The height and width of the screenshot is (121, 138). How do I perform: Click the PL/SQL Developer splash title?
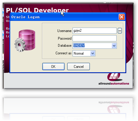[37, 10]
